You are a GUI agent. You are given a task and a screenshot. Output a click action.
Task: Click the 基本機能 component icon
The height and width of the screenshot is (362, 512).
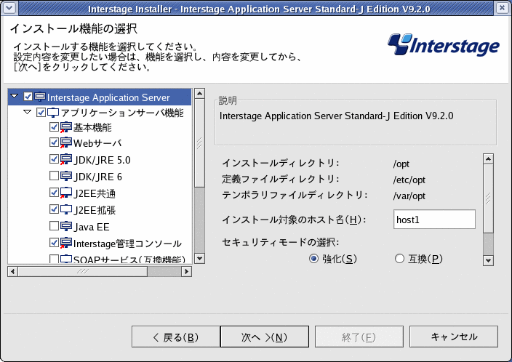[x=66, y=127]
